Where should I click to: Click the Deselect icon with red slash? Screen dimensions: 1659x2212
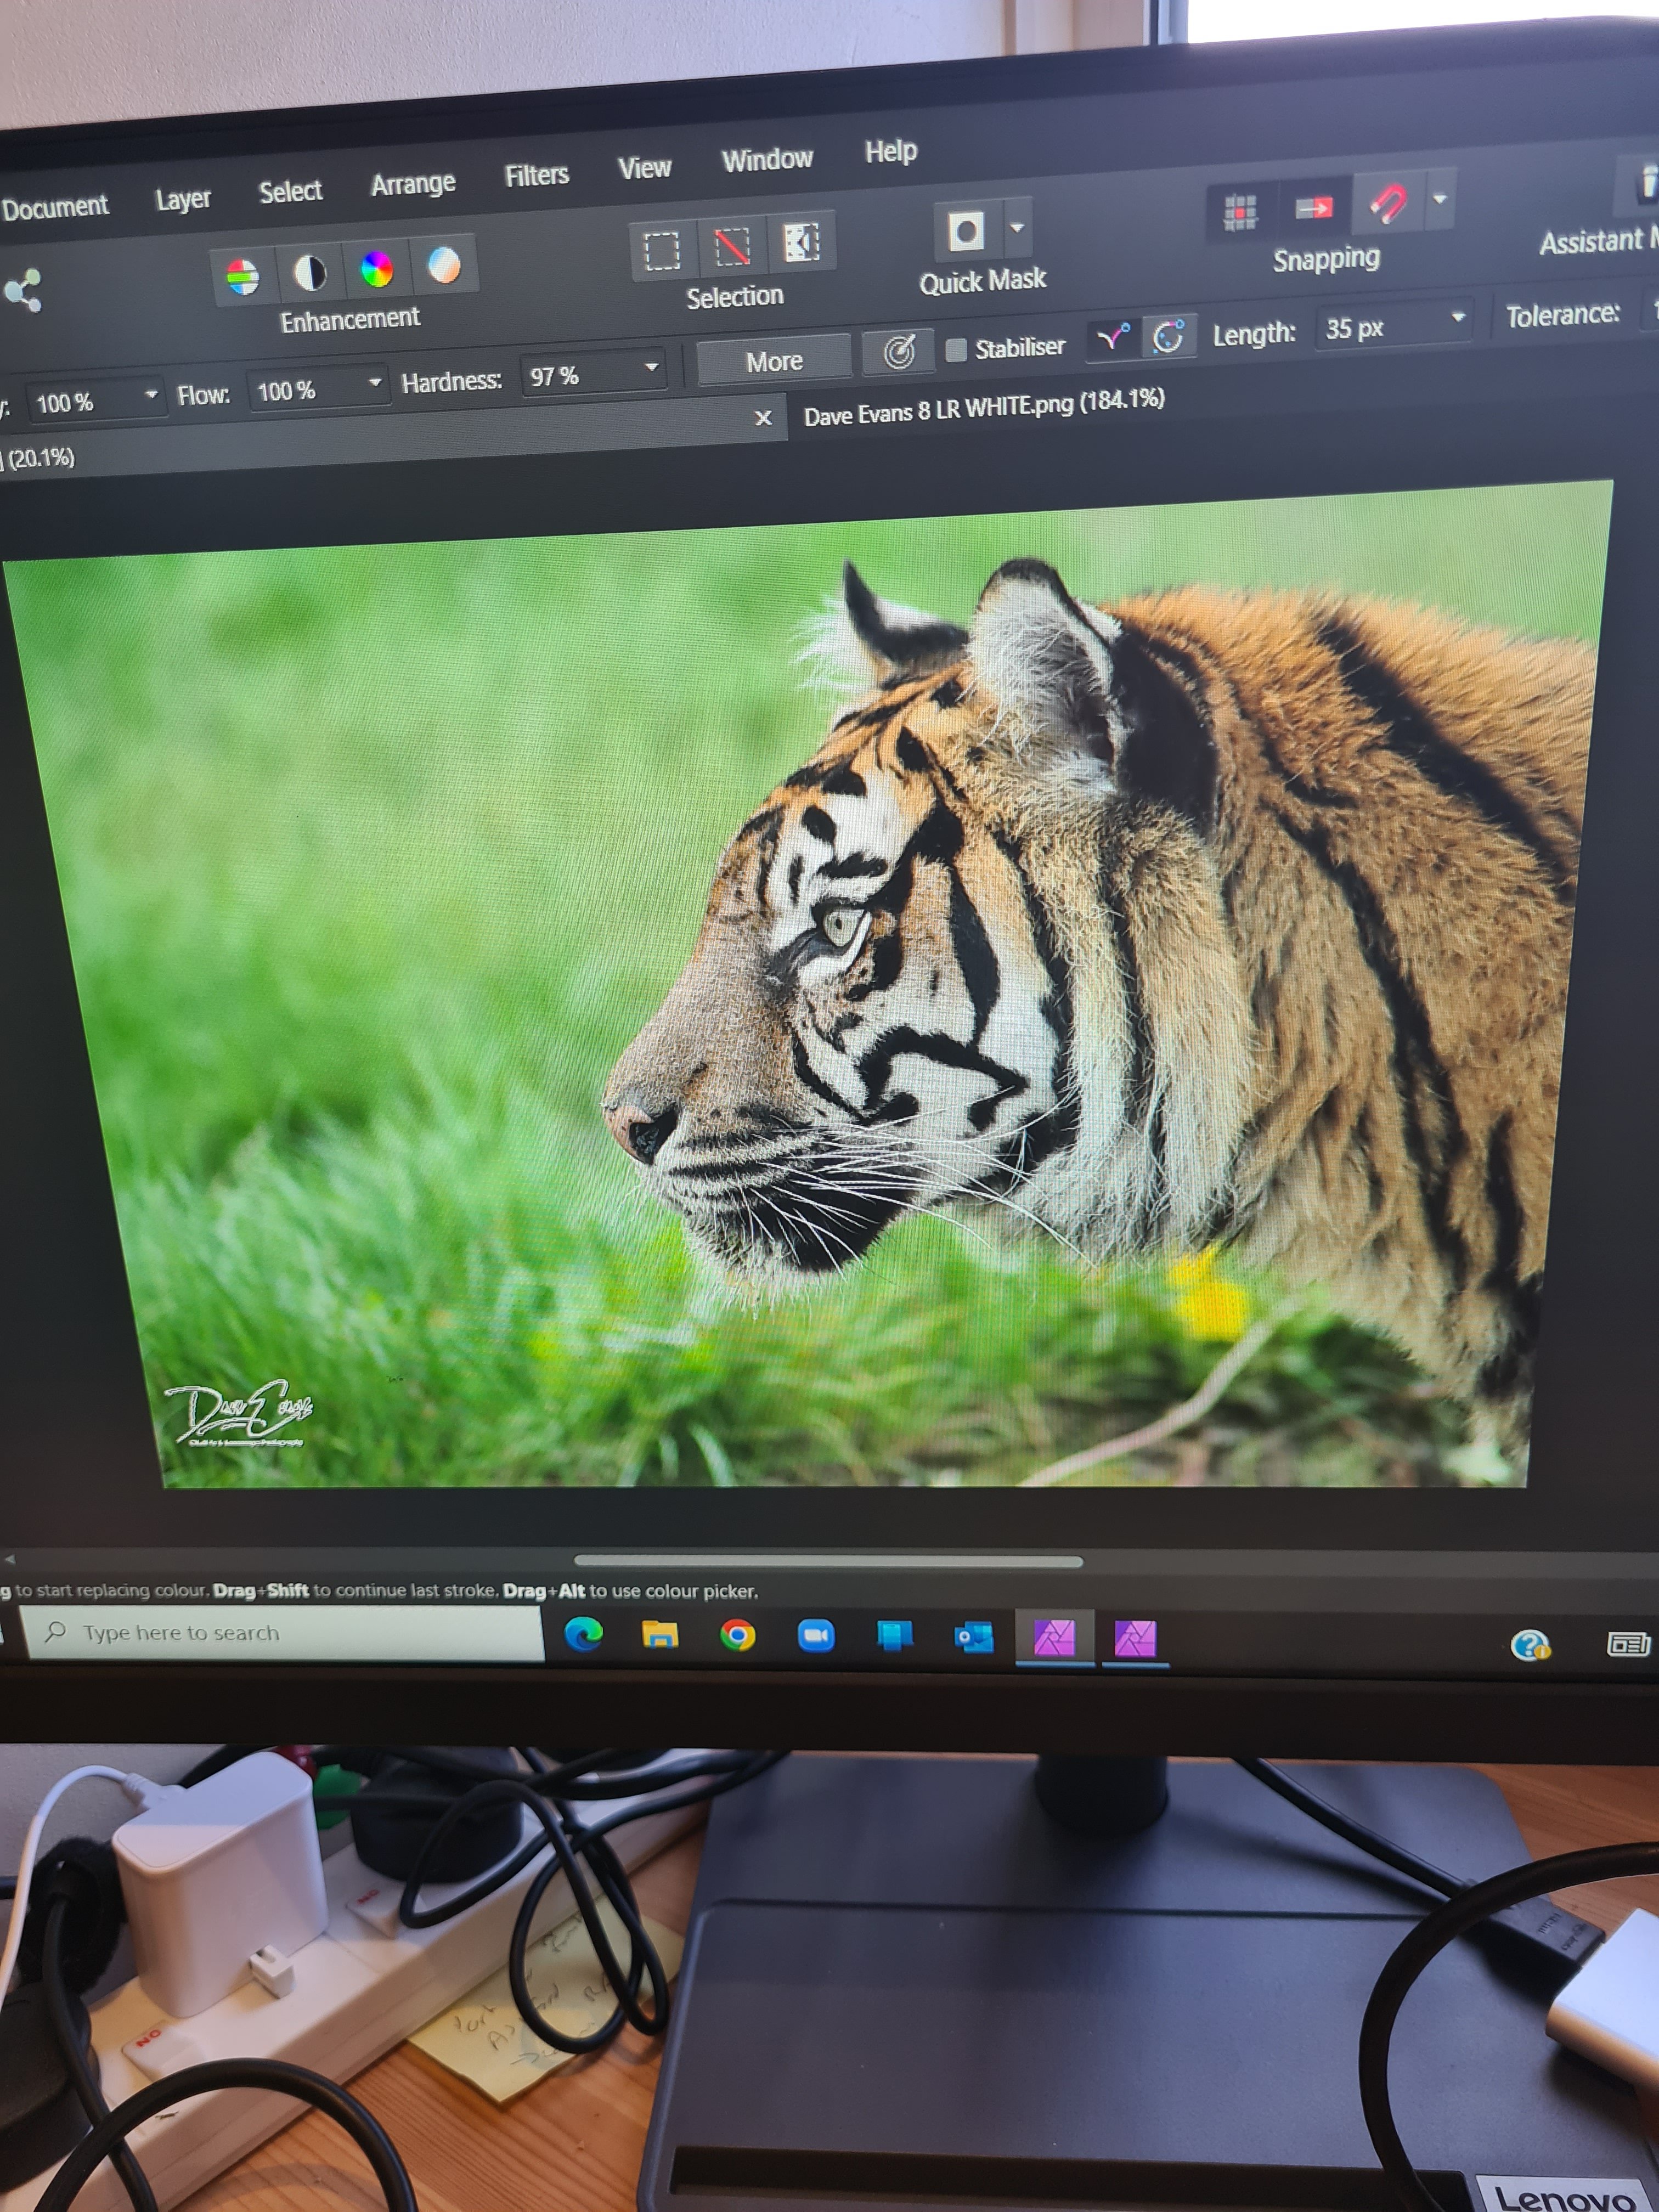[x=732, y=246]
